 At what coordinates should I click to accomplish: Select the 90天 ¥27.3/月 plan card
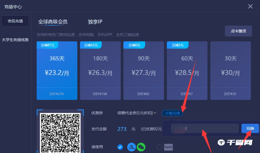[144, 70]
